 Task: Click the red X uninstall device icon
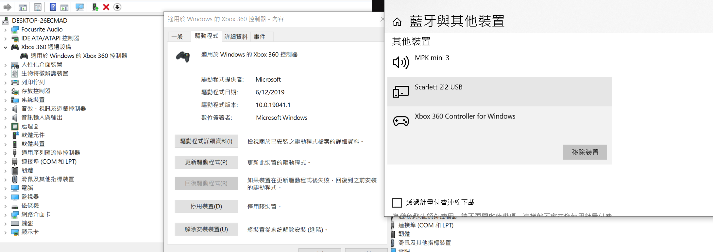(x=106, y=7)
